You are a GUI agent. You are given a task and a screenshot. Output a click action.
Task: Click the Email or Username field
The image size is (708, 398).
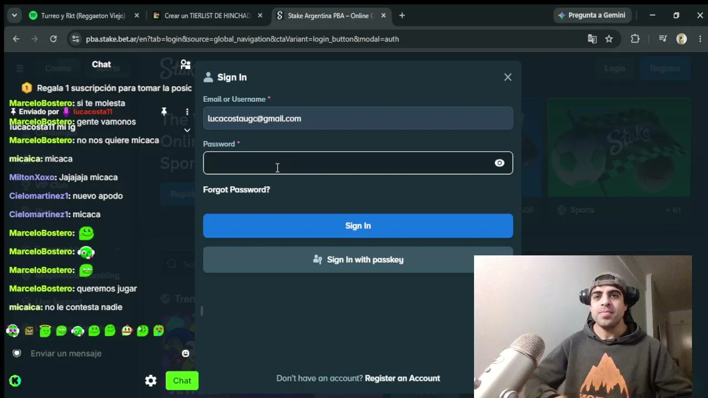click(358, 118)
